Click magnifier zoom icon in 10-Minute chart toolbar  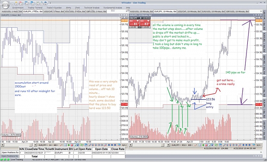[224, 145]
